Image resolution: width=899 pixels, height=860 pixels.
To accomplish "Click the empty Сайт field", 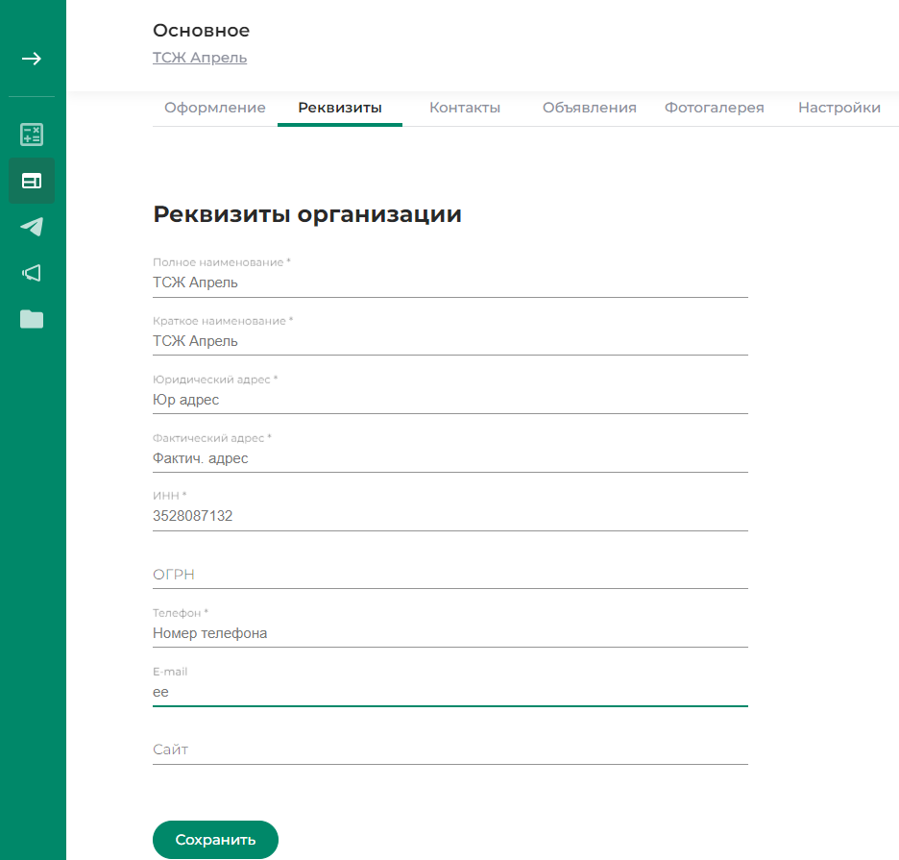I will pos(450,749).
